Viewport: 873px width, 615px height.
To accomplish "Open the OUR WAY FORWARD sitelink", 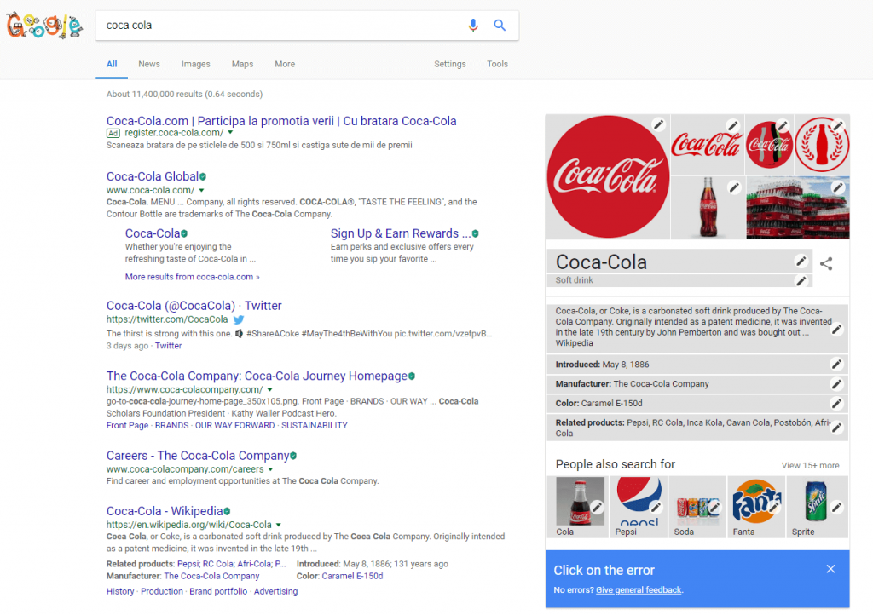I will [235, 425].
